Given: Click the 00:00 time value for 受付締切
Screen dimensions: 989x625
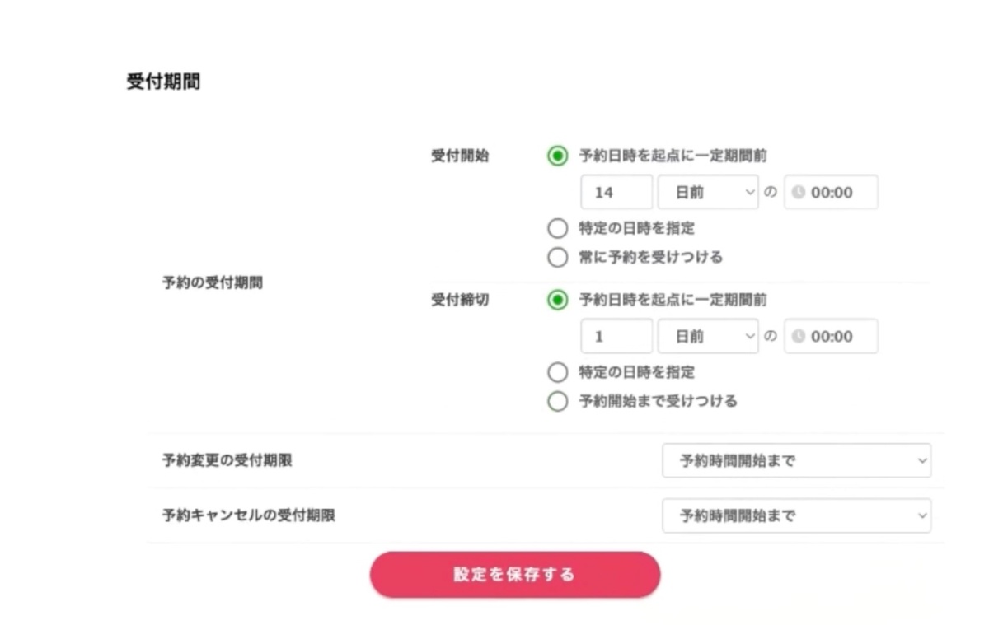Looking at the screenshot, I should click(x=832, y=337).
